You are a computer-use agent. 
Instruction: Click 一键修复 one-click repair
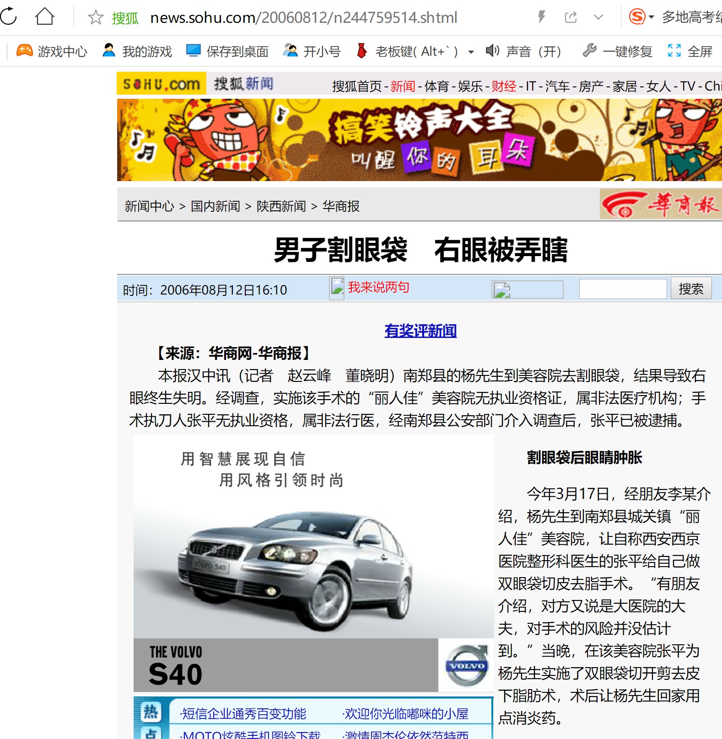pos(617,51)
